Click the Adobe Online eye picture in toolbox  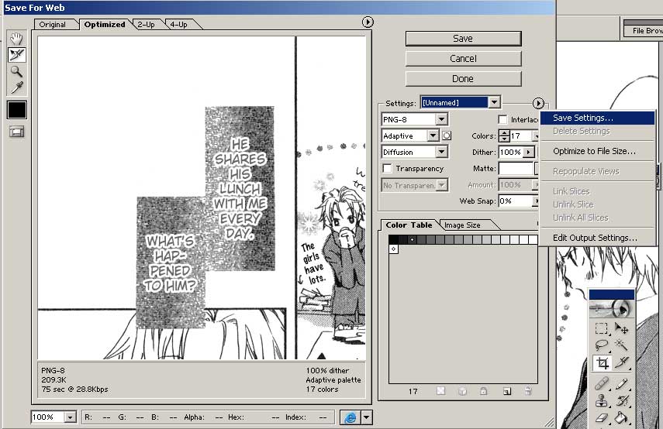tap(611, 309)
